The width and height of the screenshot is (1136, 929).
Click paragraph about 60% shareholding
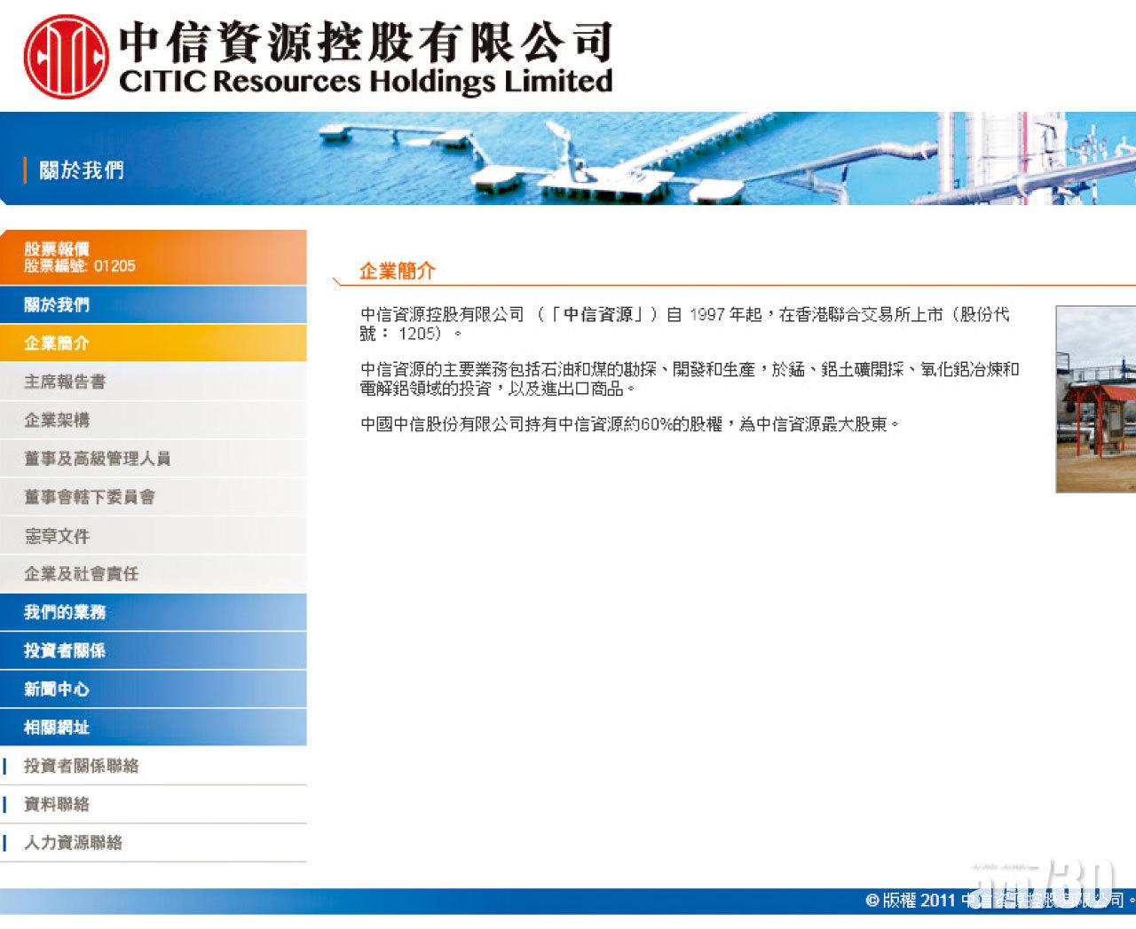click(x=631, y=424)
